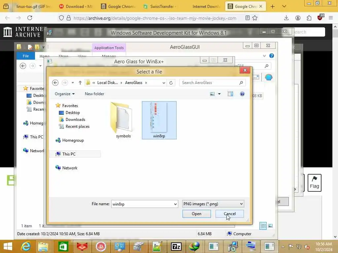
Task: Click Back button in AeroGlassGUI explorer
Action: (23, 66)
